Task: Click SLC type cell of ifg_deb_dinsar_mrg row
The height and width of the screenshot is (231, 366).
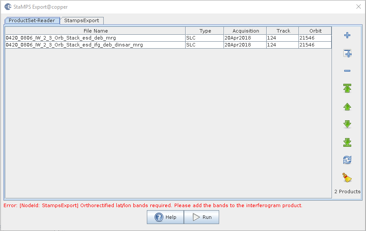Action: click(205, 45)
